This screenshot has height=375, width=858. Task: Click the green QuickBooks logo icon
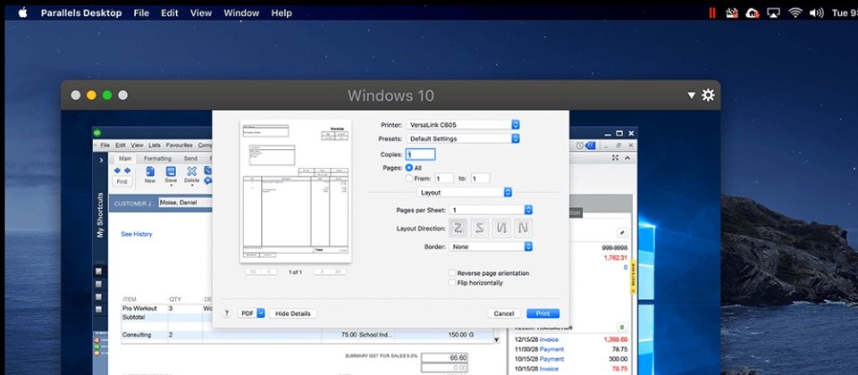(97, 132)
